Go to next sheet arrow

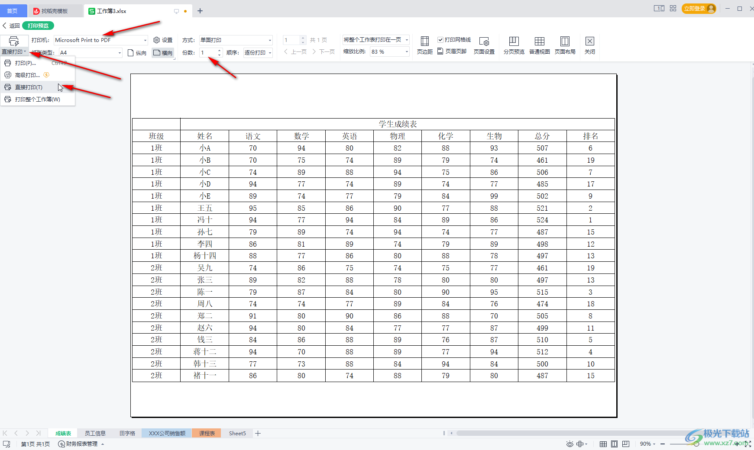pos(27,433)
